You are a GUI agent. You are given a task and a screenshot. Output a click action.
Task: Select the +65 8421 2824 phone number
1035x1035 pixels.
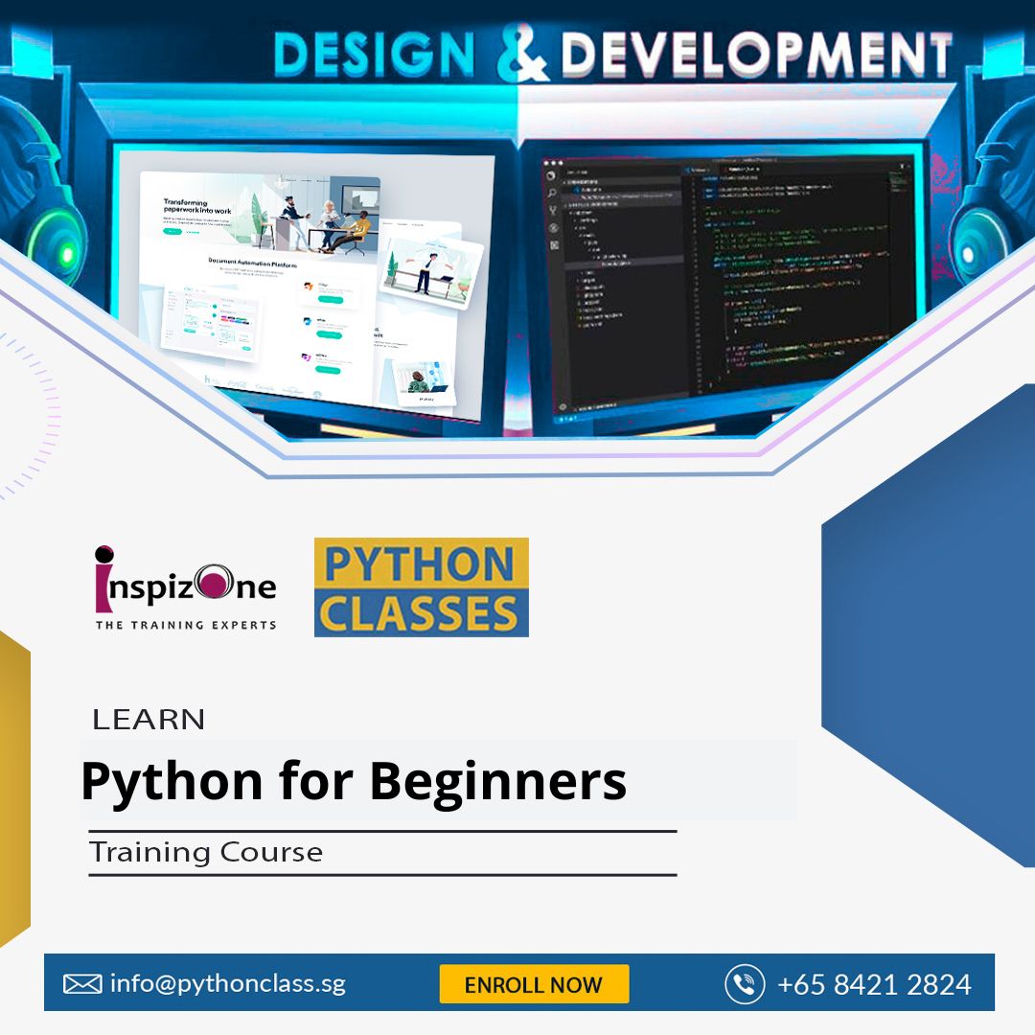pyautogui.click(x=874, y=984)
